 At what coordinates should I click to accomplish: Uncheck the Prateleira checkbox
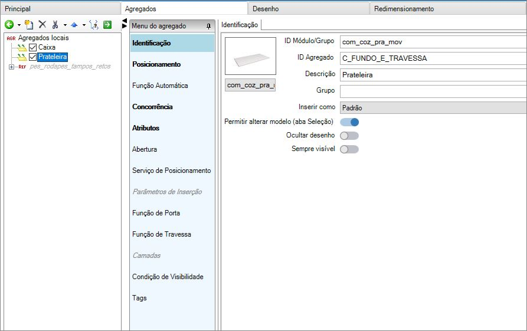click(32, 57)
